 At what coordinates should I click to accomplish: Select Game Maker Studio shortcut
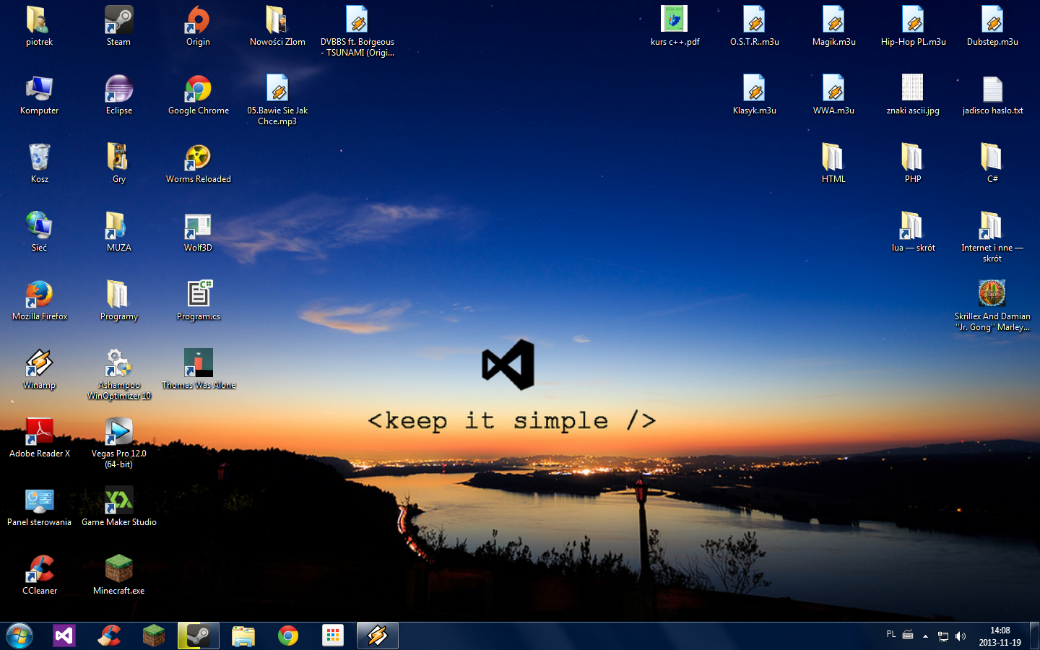pos(118,502)
